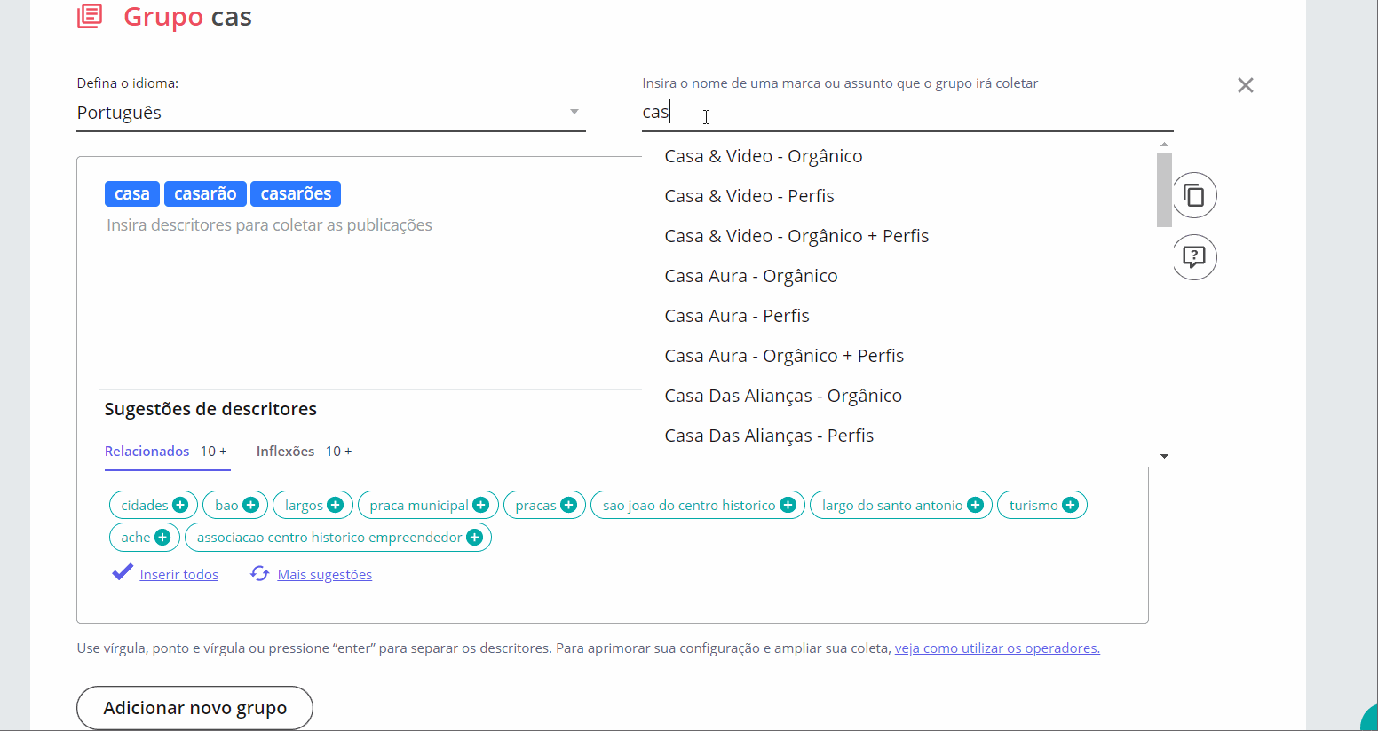Switch to the Inflexões tab
Screen dimensions: 1378x731
tap(305, 451)
